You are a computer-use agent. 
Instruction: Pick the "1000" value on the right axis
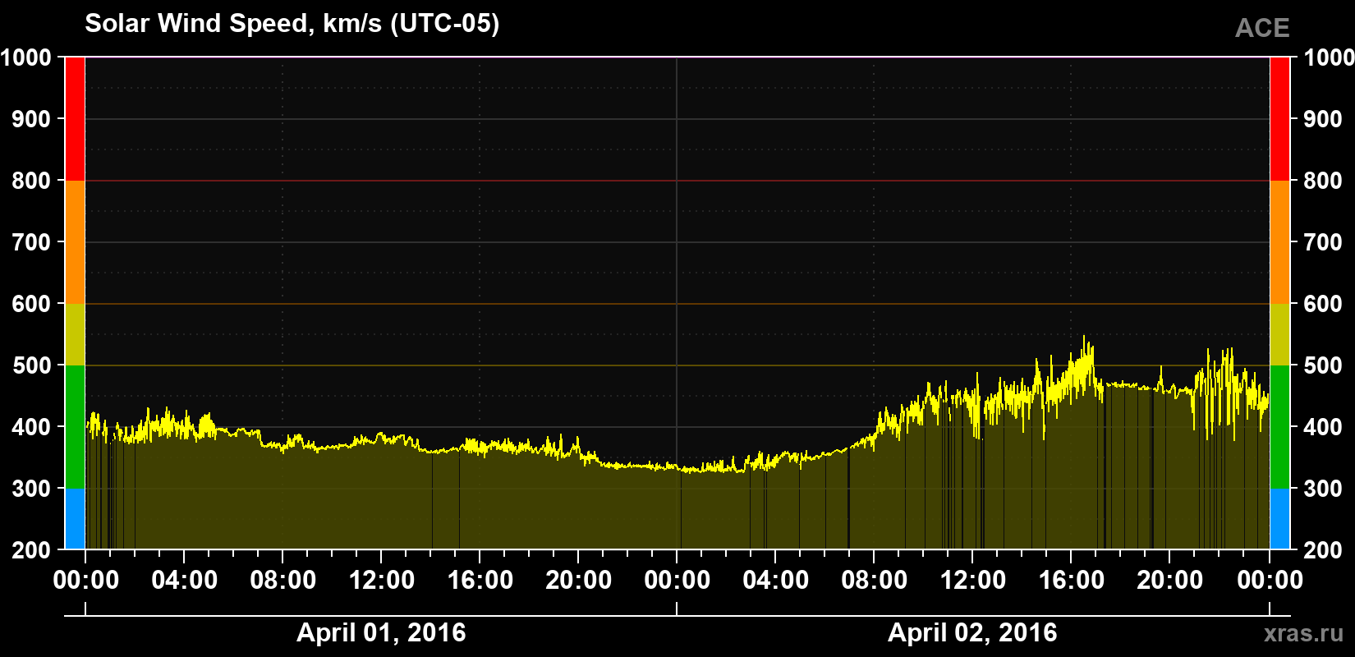pos(1329,57)
